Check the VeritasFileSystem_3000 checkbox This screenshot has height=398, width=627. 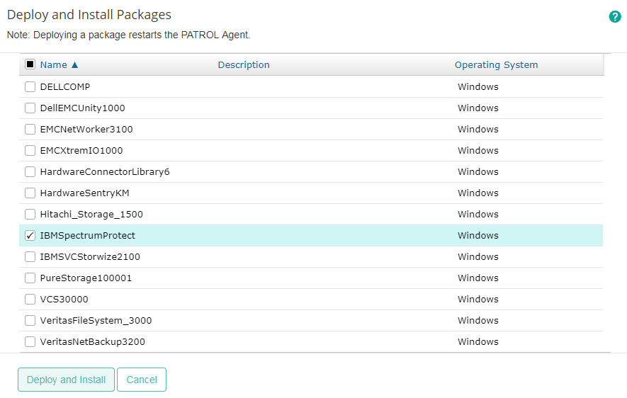coord(30,321)
